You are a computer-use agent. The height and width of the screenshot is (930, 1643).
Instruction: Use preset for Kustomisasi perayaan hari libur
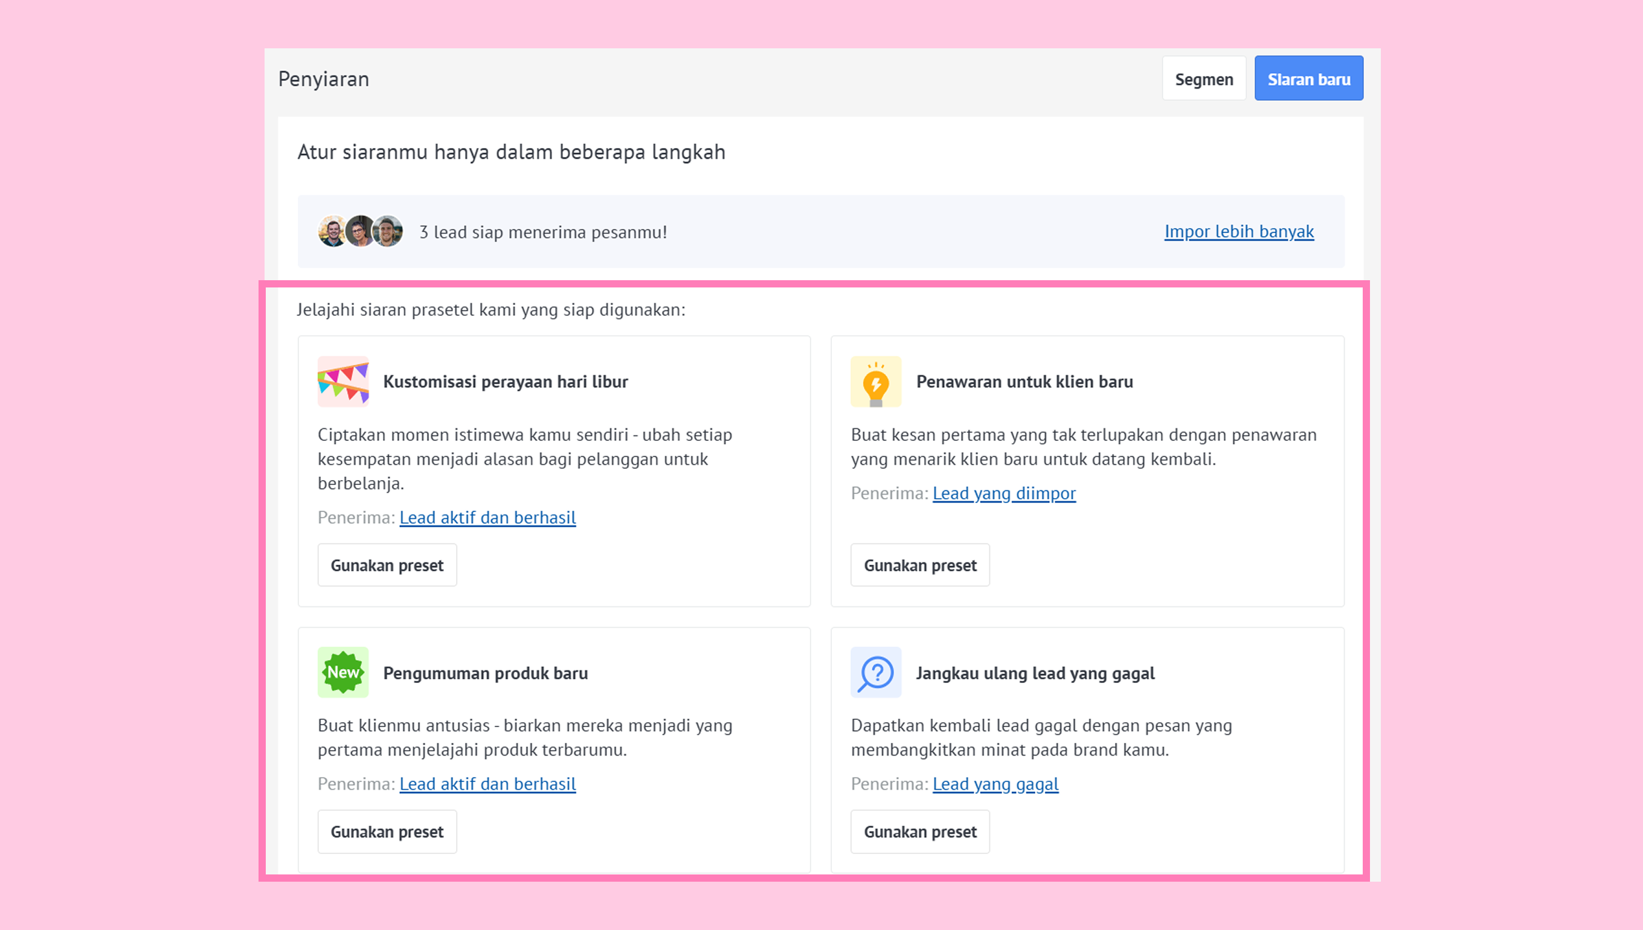(387, 565)
